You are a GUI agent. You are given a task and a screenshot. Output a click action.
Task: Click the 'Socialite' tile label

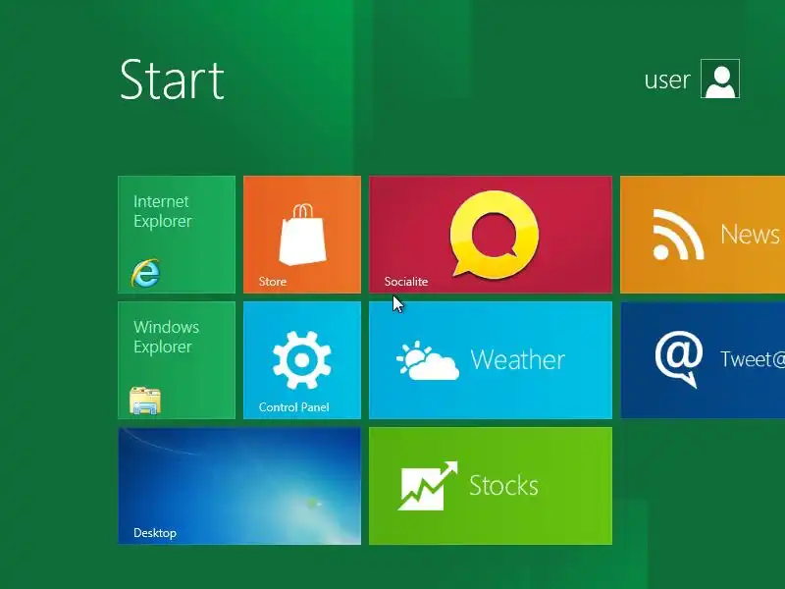pos(406,282)
